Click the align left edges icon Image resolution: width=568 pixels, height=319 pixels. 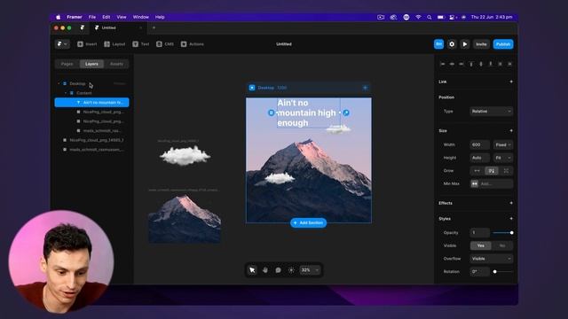pyautogui.click(x=442, y=64)
